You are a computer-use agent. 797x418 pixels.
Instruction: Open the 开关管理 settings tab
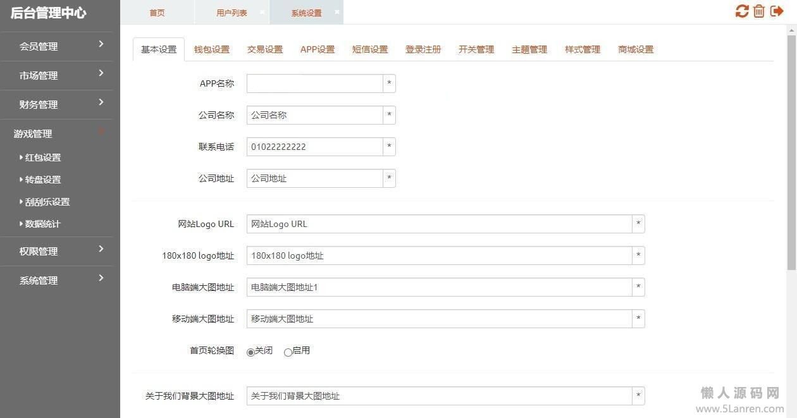tap(476, 49)
